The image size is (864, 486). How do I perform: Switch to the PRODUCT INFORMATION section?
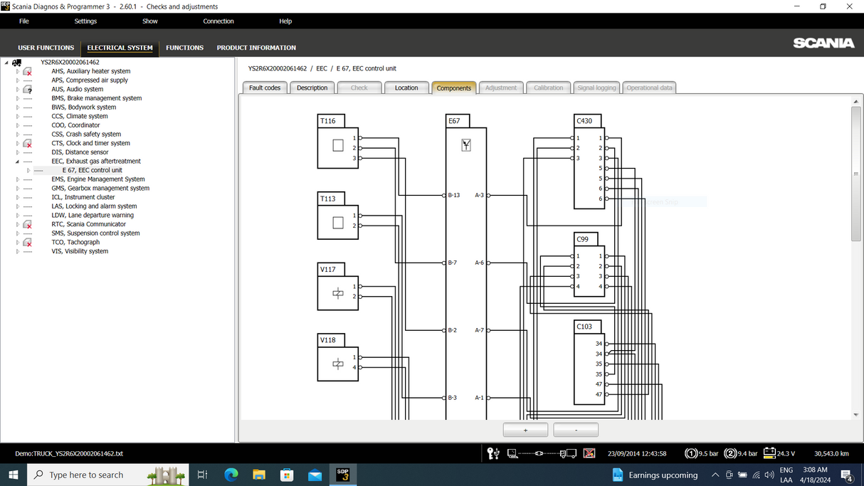click(x=256, y=48)
